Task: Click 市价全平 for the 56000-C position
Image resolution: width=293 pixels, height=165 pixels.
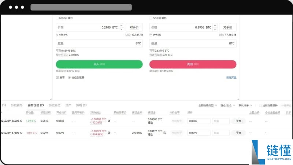Action: click(177, 121)
